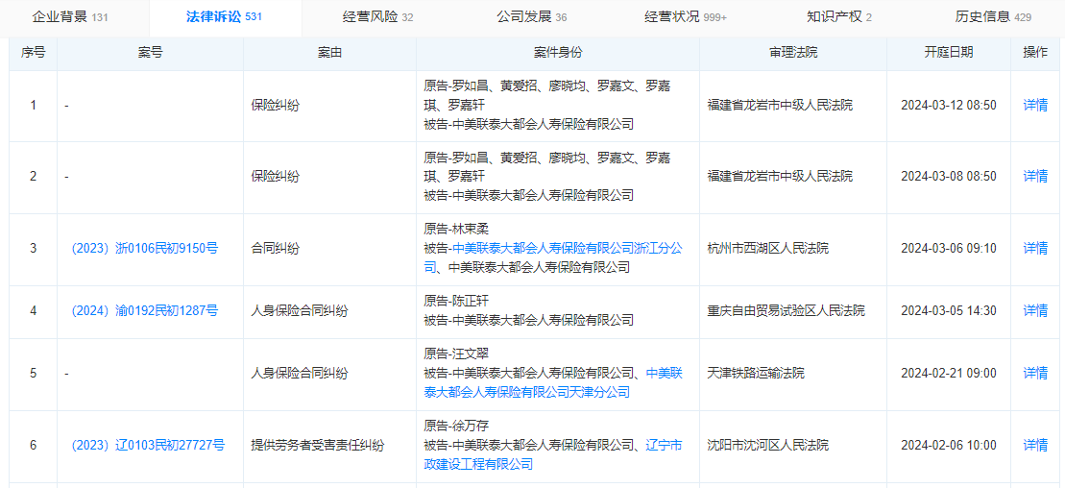Image resolution: width=1065 pixels, height=488 pixels.
Task: Click the 案件身份 column header
Action: 558,53
